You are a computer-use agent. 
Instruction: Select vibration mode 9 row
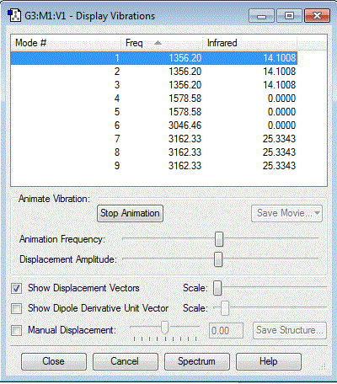click(154, 166)
